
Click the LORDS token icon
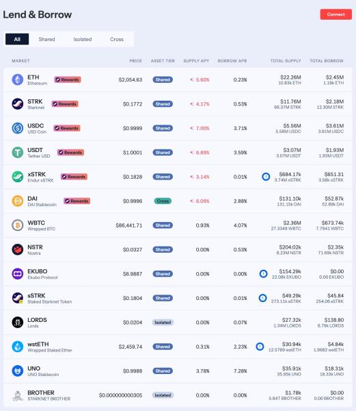click(18, 323)
